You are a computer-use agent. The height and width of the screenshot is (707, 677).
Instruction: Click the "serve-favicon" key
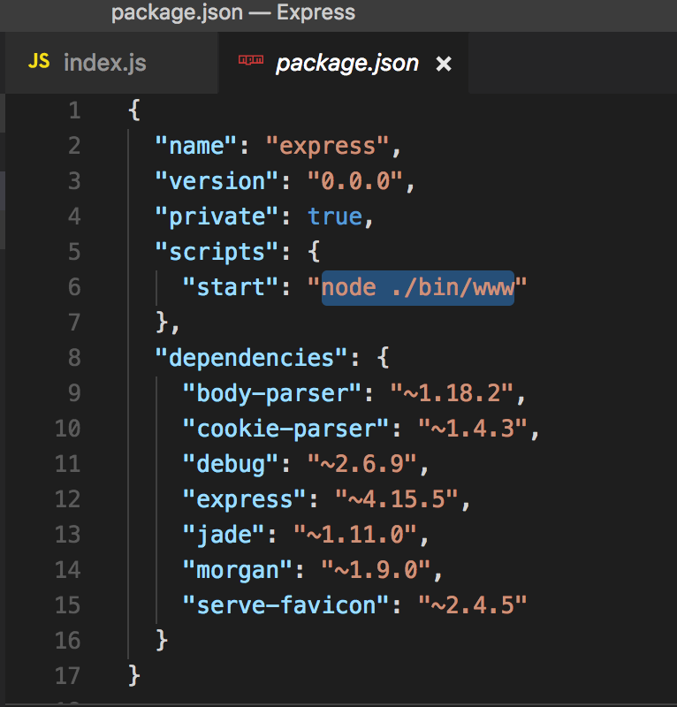tap(285, 605)
